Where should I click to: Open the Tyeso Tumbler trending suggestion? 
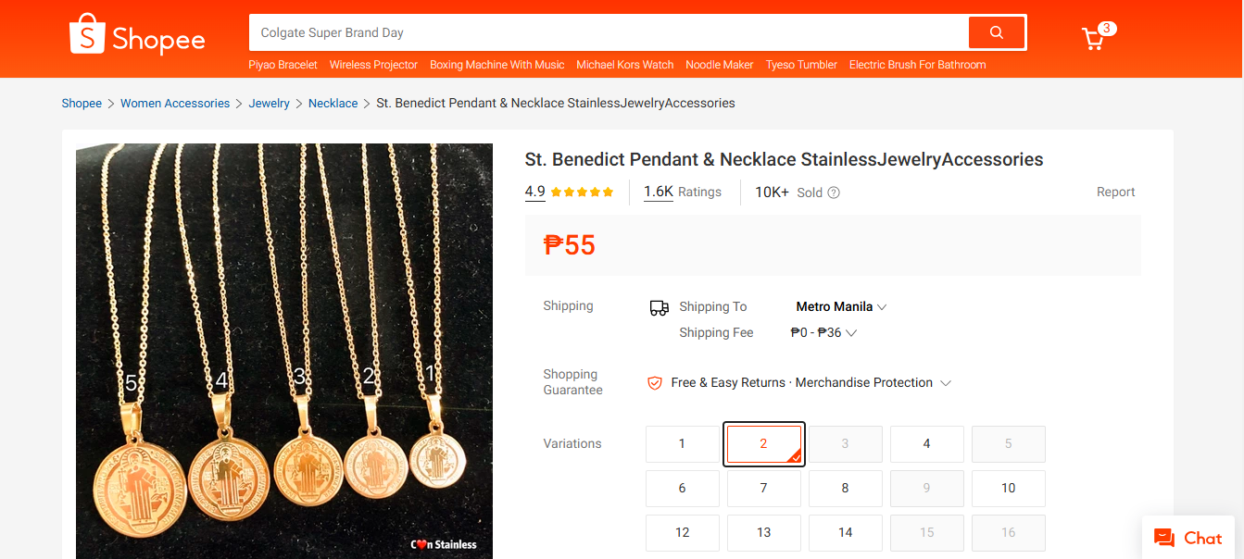800,65
